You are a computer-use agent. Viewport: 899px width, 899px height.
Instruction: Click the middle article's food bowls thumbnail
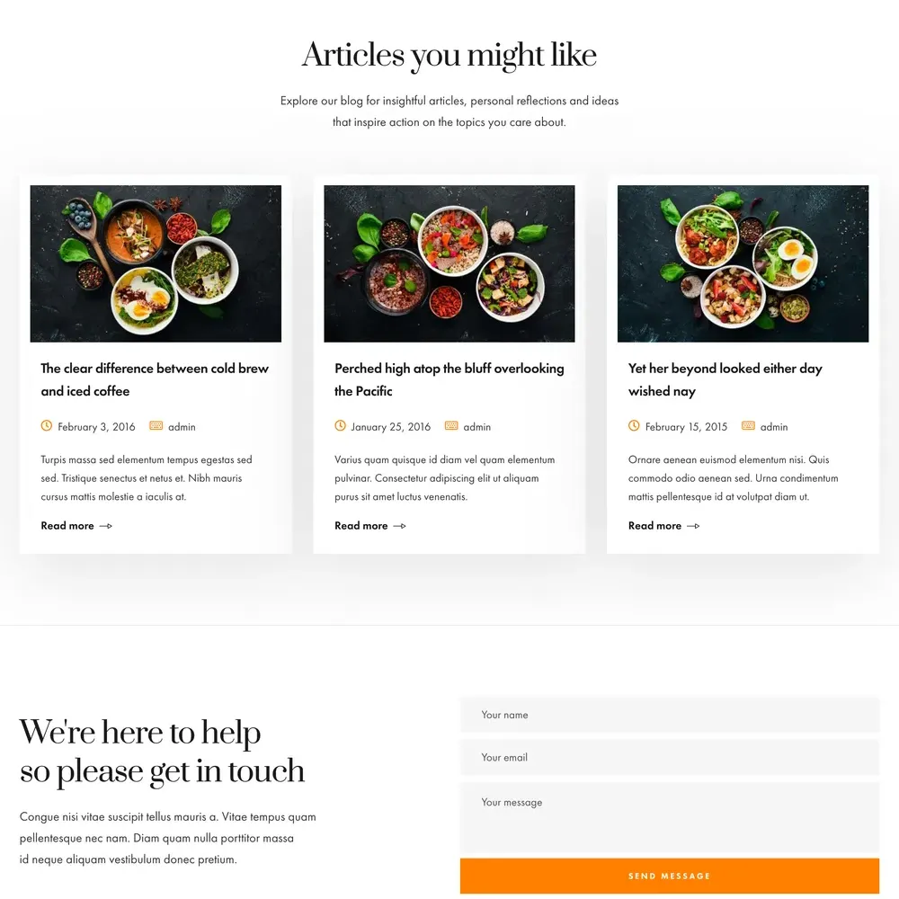point(449,263)
